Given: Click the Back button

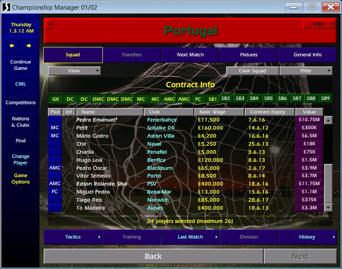Looking at the screenshot, I should (x=153, y=256).
